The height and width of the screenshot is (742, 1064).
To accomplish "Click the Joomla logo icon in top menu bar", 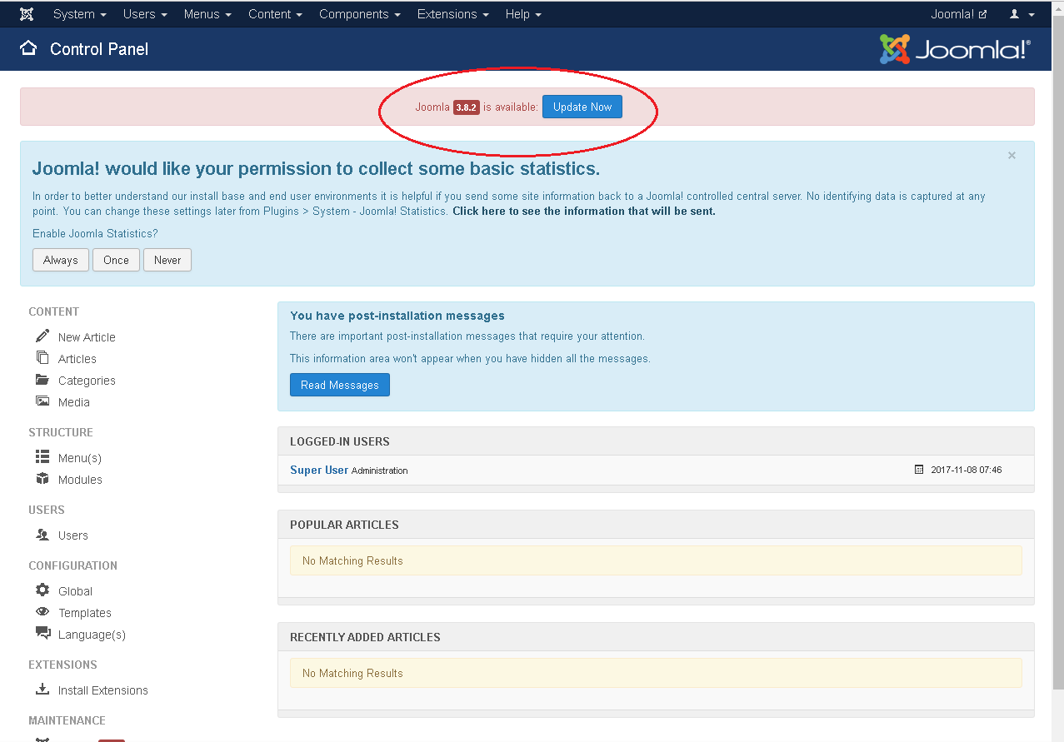I will point(27,14).
